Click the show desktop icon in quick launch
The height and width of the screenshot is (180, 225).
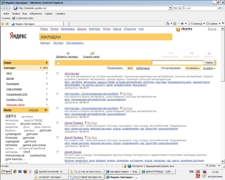(x=20, y=172)
